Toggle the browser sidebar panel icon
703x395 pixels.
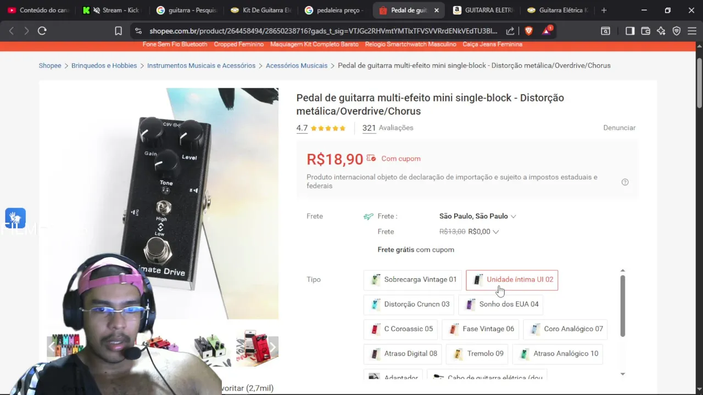coord(630,31)
